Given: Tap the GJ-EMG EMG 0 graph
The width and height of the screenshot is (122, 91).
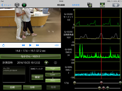Looking at the screenshot, I should pos(98,53).
